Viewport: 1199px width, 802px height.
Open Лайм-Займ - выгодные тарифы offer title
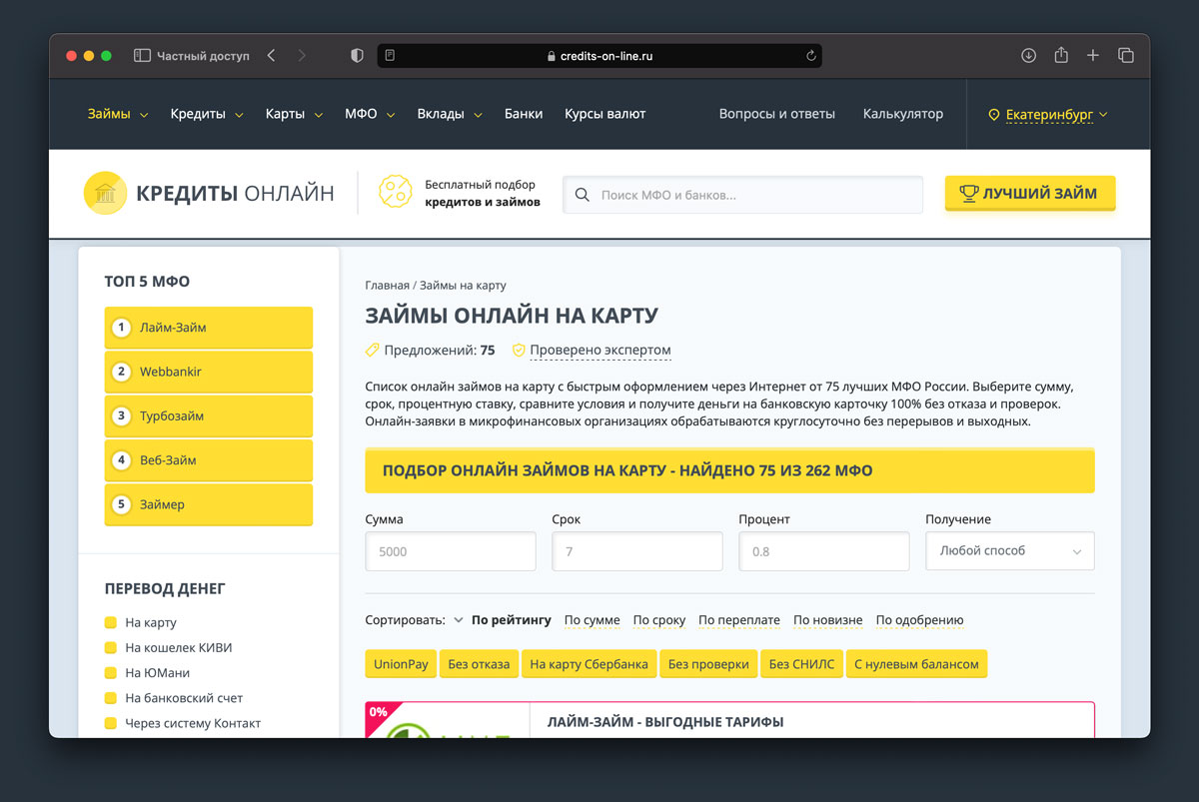pyautogui.click(x=665, y=722)
